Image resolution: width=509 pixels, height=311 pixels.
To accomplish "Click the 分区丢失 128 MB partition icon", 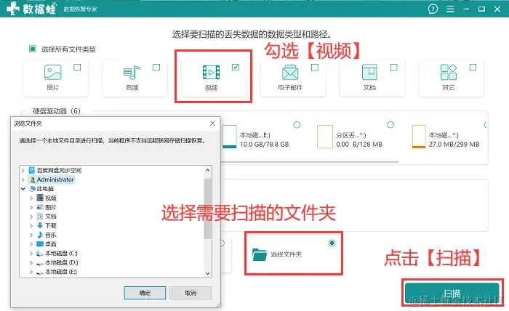I will tap(325, 137).
